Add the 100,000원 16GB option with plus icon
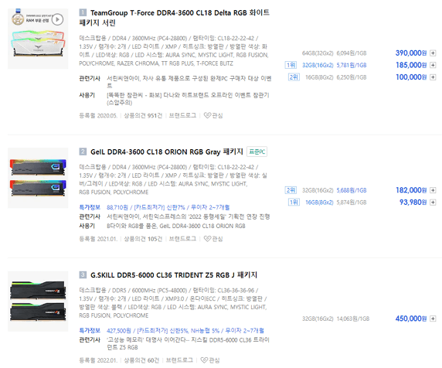This screenshot has width=442, height=368. (433, 77)
